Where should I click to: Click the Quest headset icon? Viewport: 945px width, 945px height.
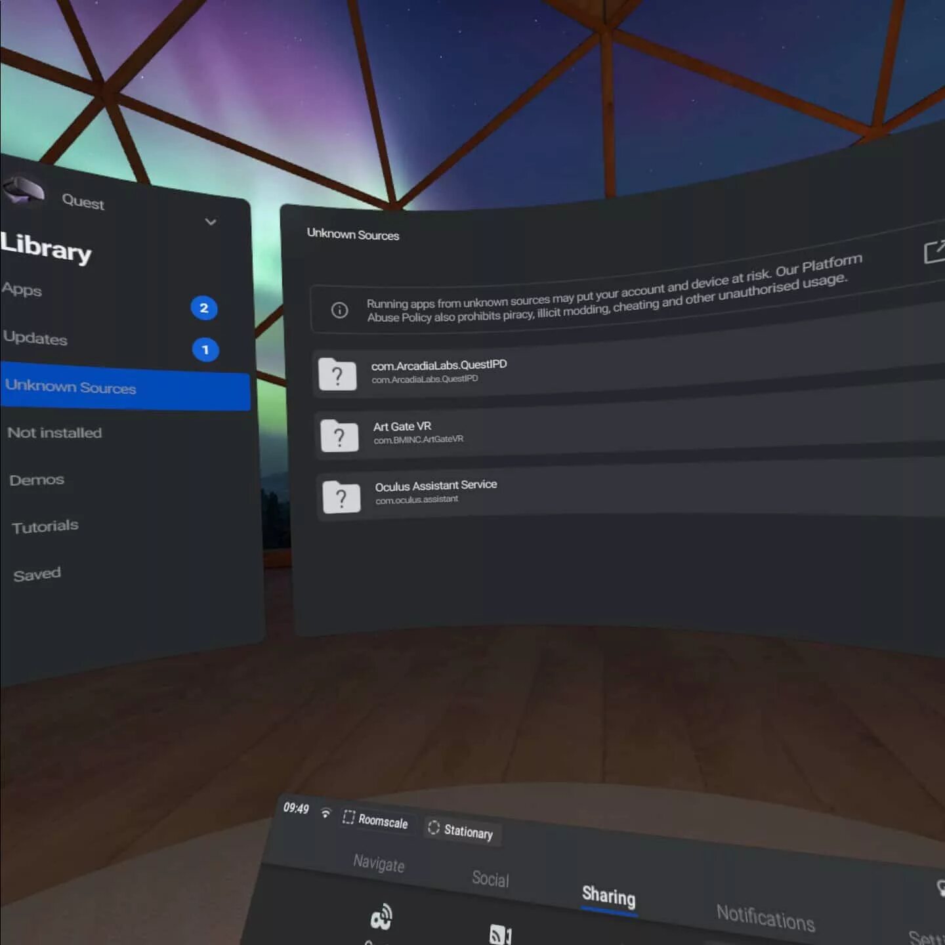click(24, 190)
